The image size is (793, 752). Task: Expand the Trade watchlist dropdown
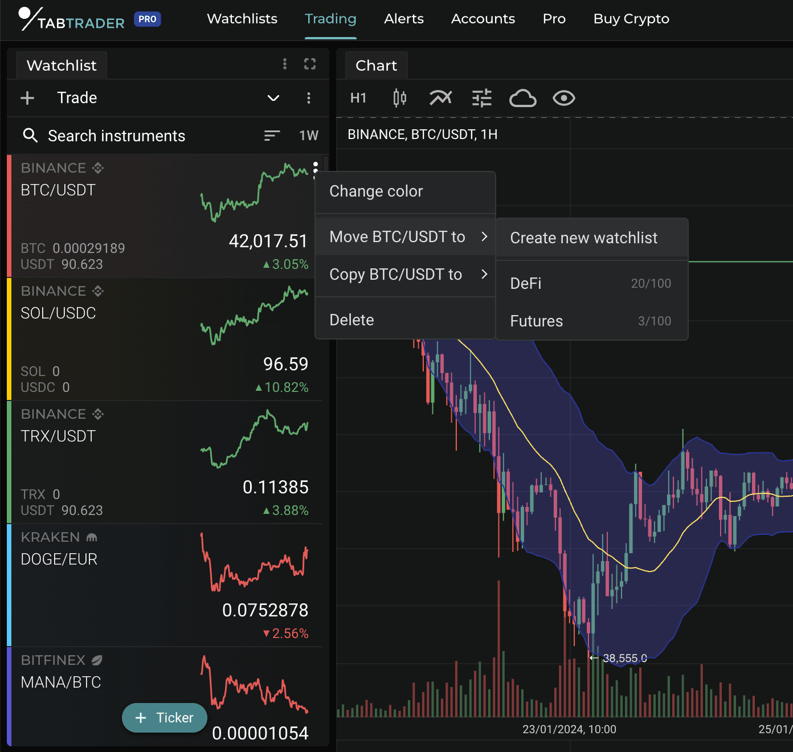click(x=273, y=98)
